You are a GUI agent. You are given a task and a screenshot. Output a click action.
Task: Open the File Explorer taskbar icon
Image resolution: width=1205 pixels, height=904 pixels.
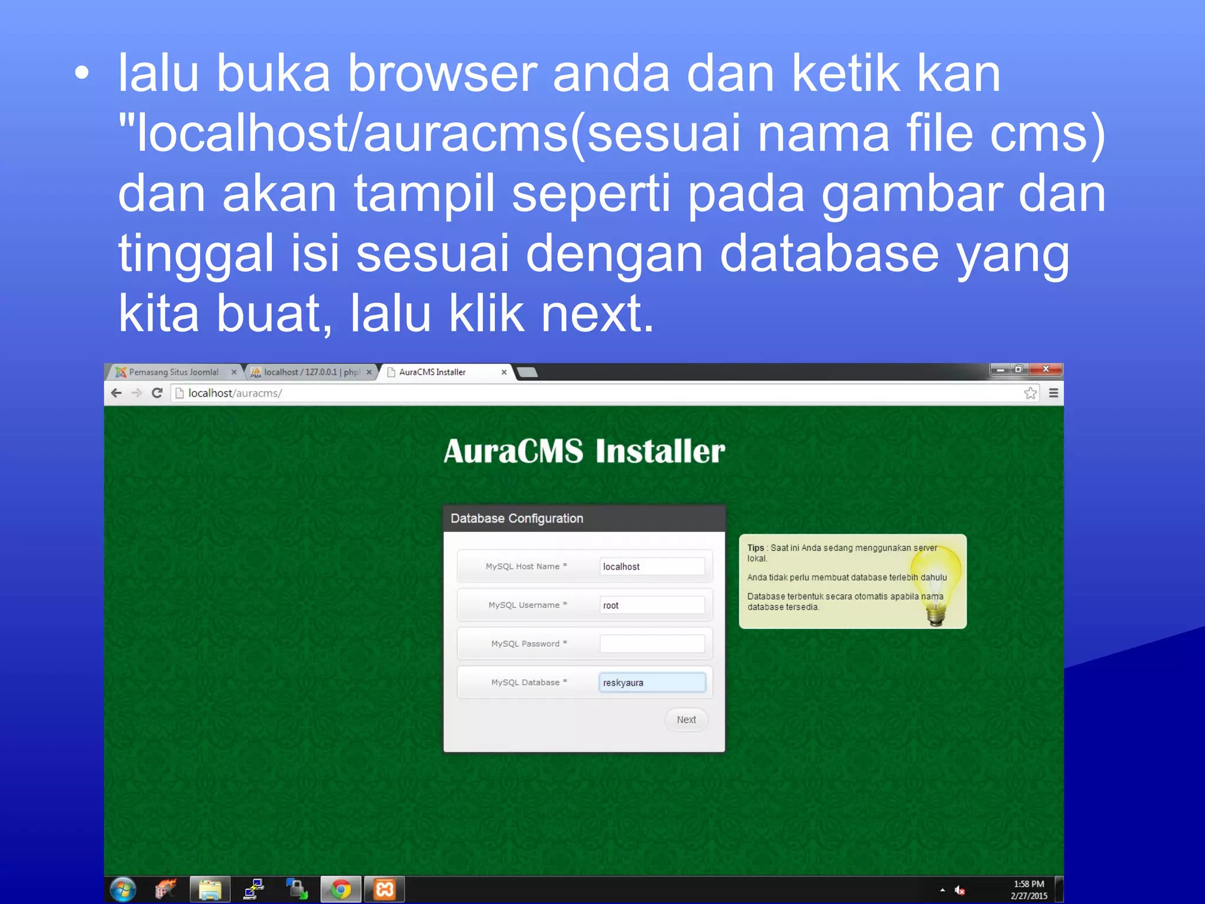pyautogui.click(x=209, y=890)
